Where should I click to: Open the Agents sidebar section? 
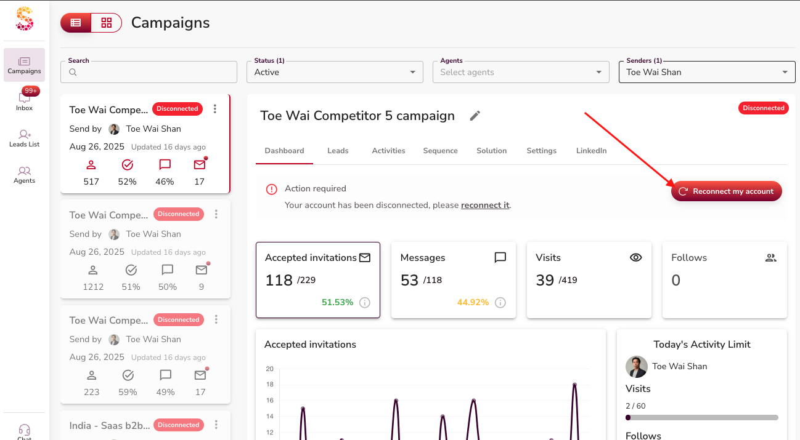[x=24, y=174]
